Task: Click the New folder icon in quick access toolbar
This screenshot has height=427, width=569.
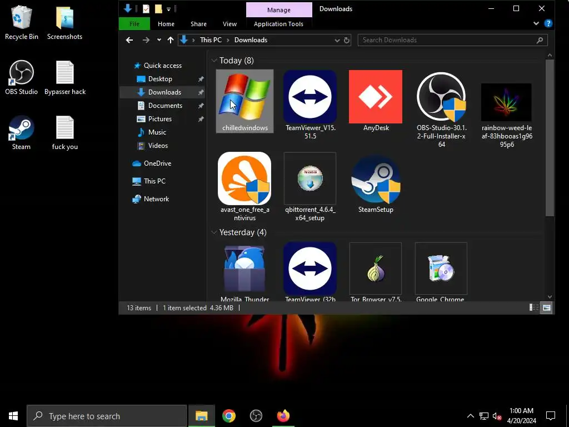Action: (x=158, y=9)
